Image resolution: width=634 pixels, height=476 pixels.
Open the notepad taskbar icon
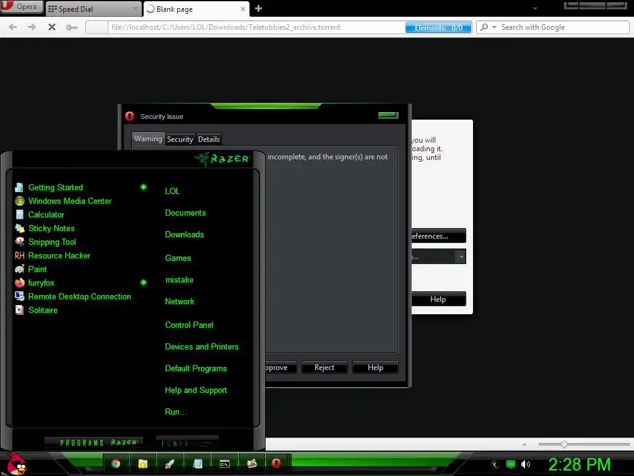pyautogui.click(x=198, y=464)
